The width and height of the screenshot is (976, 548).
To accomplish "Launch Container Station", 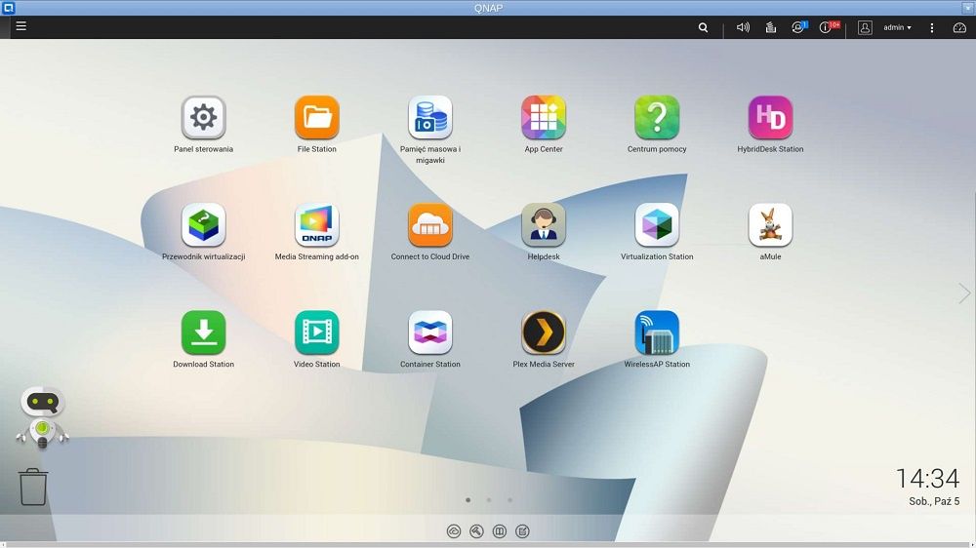I will [430, 333].
